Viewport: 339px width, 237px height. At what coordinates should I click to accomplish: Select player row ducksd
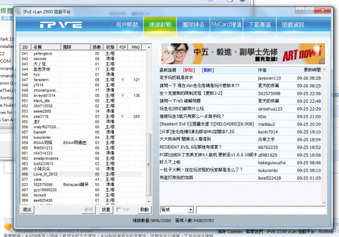(x=81, y=195)
